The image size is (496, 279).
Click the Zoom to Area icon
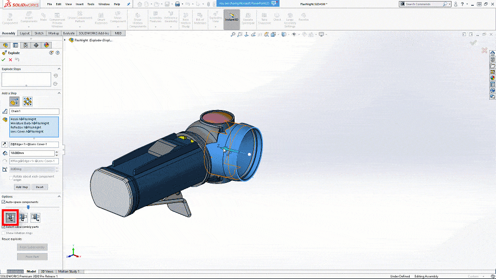240,35
